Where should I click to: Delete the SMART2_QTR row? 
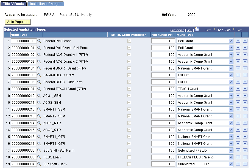tap(245, 143)
